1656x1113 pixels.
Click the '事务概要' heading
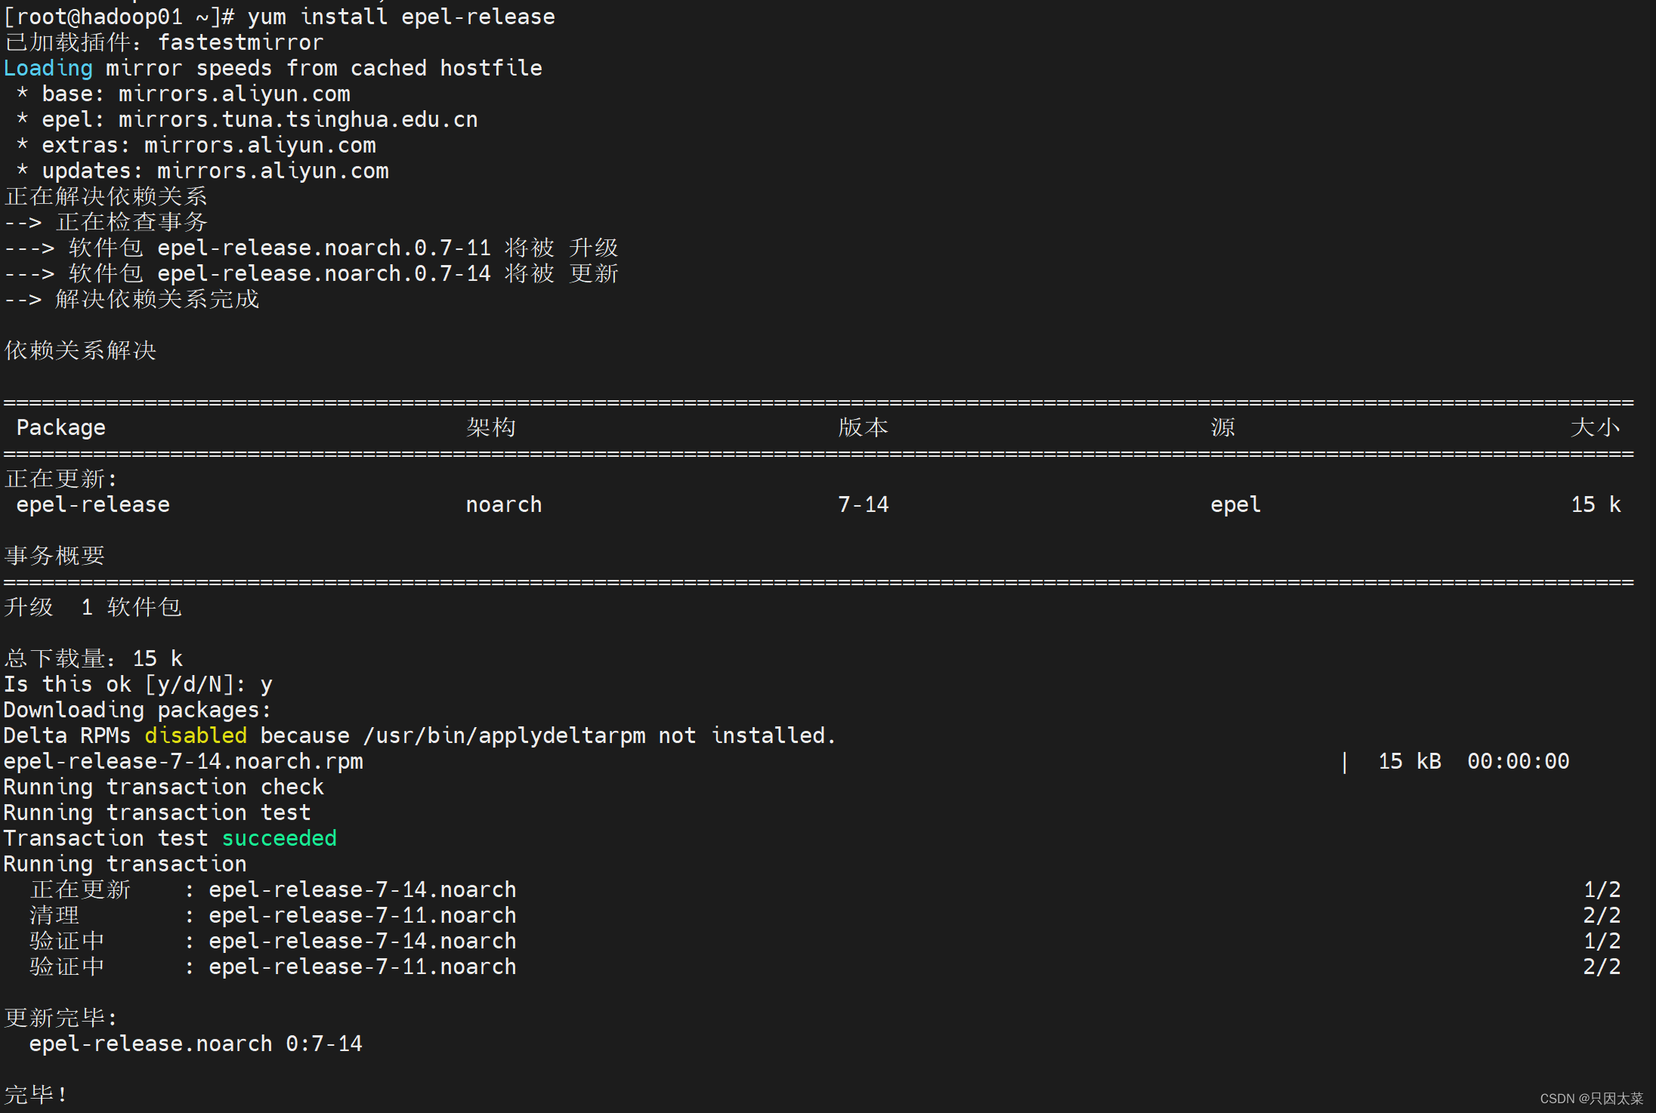click(x=54, y=556)
